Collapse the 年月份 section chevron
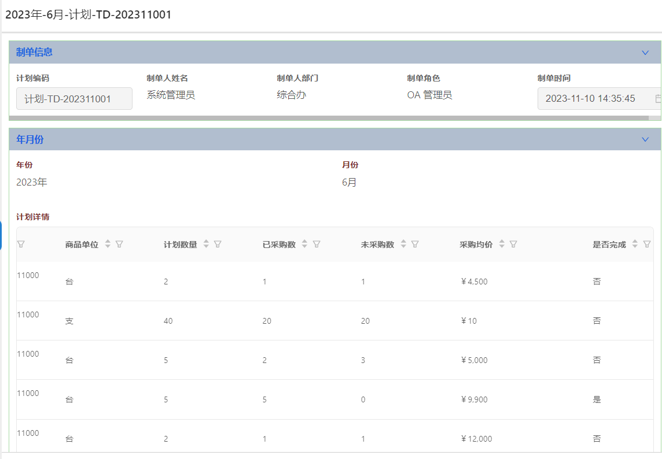The image size is (662, 459). coord(645,139)
